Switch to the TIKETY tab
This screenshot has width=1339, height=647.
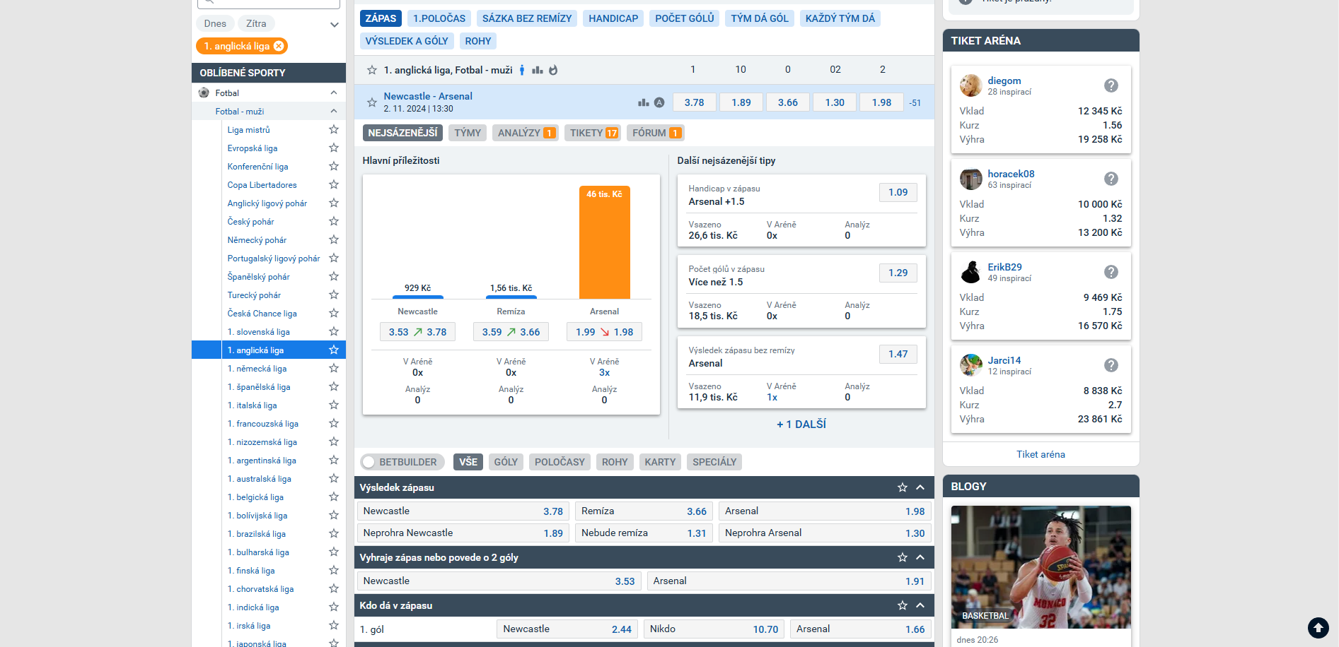[593, 133]
